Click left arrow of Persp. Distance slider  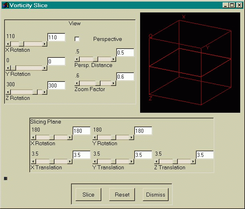[x=77, y=59]
